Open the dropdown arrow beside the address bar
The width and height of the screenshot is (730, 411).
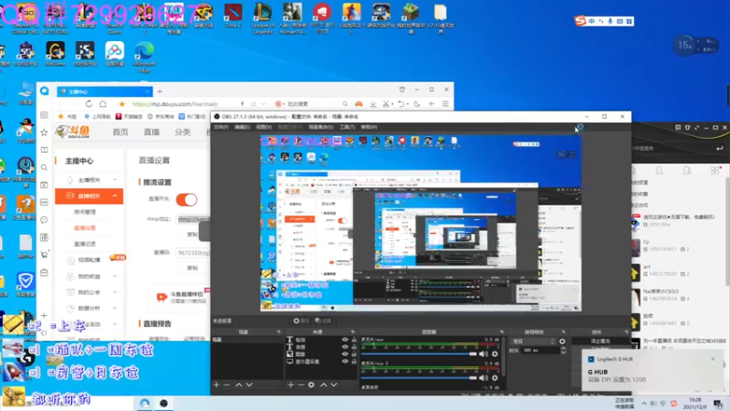coord(264,104)
